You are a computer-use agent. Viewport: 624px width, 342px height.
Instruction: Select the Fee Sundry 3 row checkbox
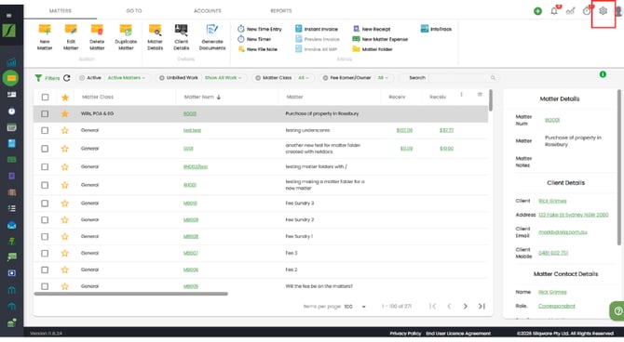click(45, 204)
